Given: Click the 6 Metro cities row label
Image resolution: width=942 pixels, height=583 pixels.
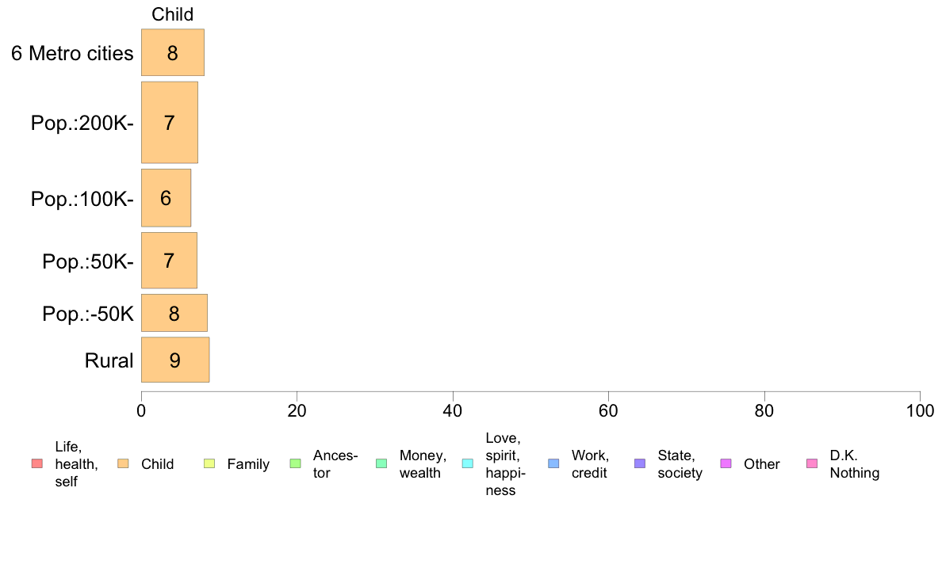Looking at the screenshot, I should click(72, 53).
